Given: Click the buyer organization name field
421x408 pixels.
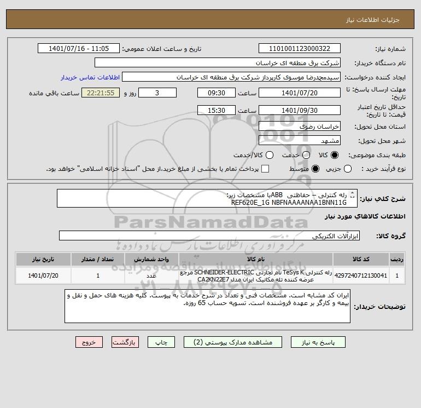Looking at the screenshot, I should point(218,63).
